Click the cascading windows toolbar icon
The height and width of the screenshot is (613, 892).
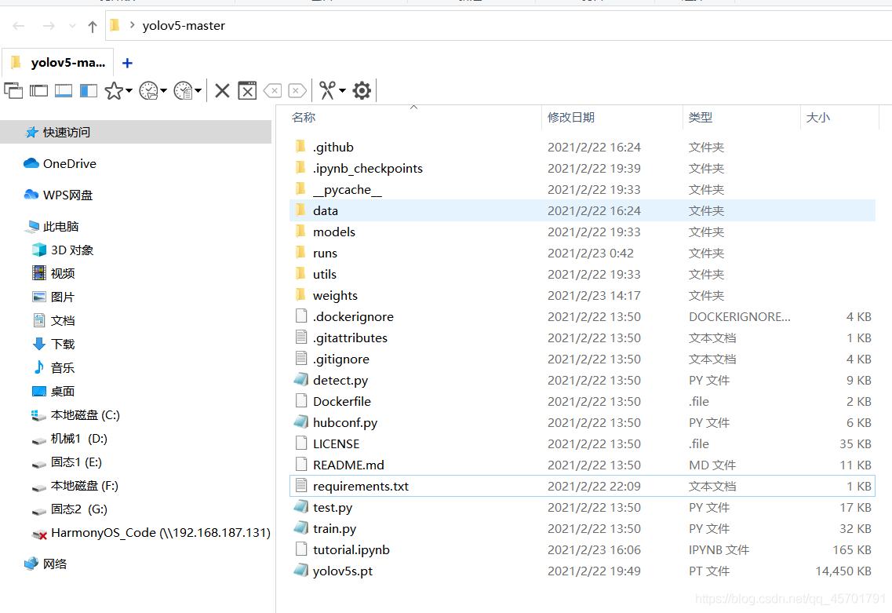pos(13,90)
